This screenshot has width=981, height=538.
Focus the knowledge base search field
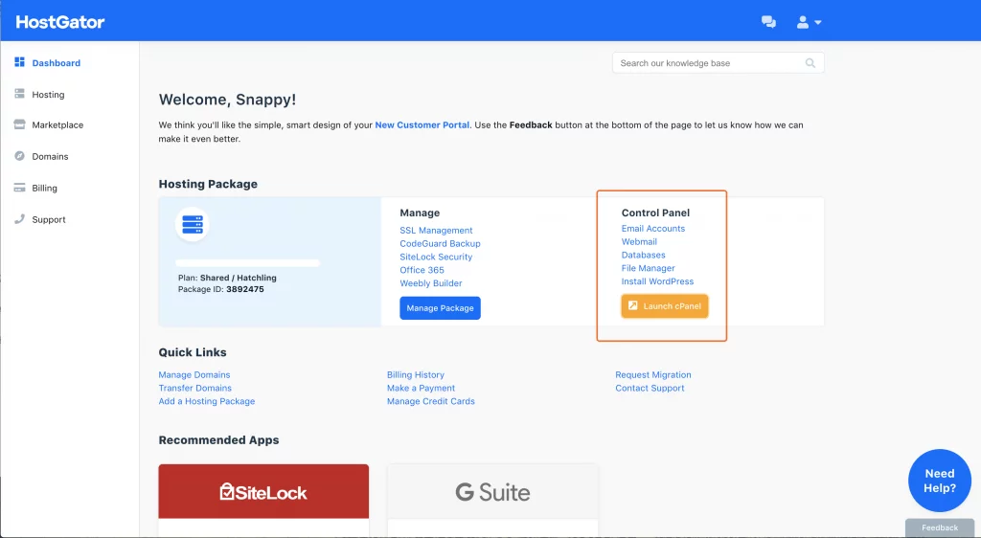coord(718,63)
